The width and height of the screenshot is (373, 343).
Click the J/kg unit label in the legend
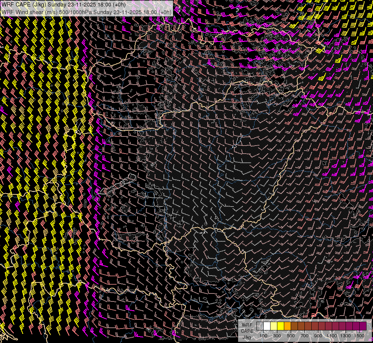[247, 337]
